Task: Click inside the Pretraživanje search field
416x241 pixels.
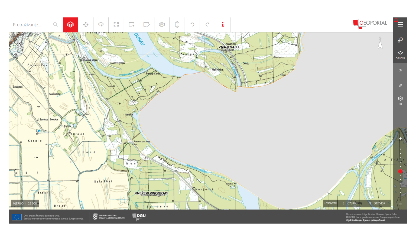Action: click(30, 24)
